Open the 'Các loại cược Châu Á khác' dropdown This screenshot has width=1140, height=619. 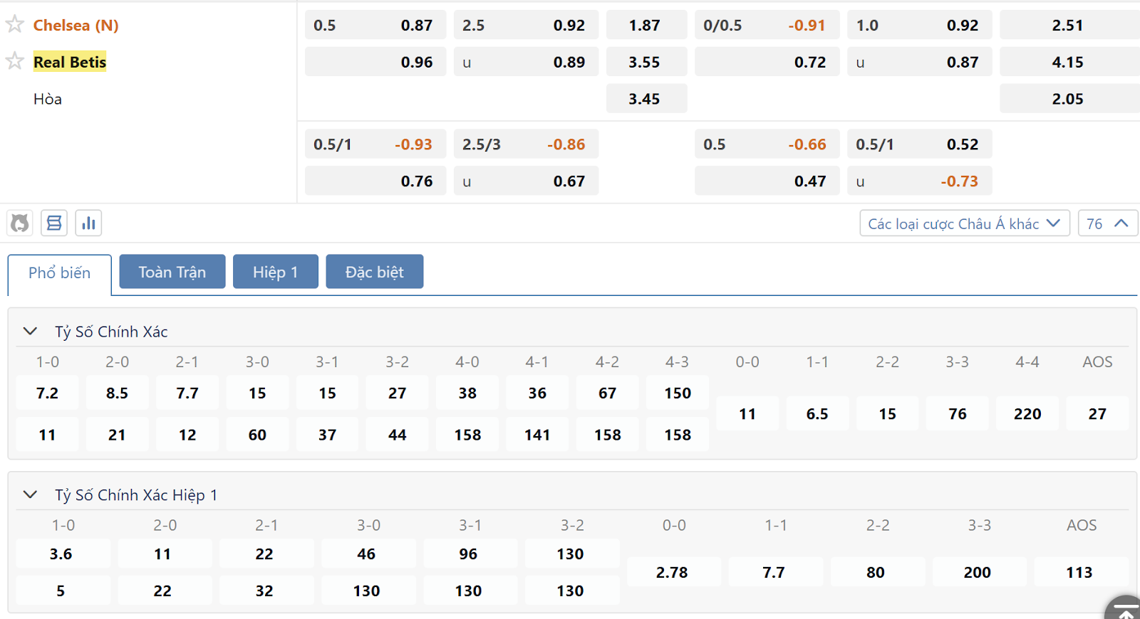click(965, 223)
